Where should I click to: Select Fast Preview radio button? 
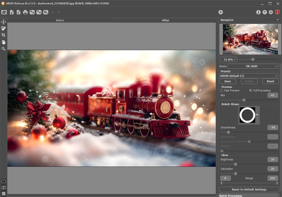point(222,90)
